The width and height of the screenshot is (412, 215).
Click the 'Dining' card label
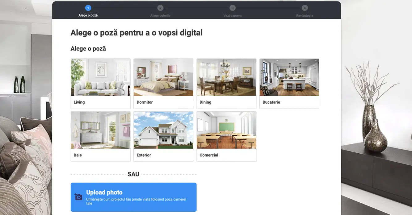(x=205, y=102)
